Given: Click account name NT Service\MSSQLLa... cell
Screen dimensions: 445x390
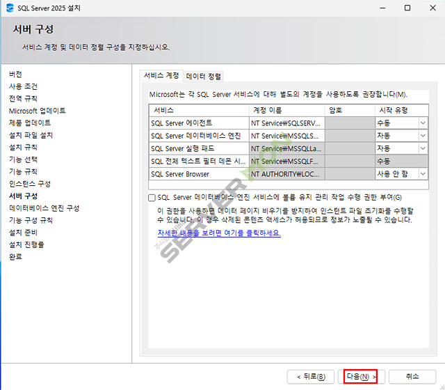Looking at the screenshot, I should pos(287,148).
